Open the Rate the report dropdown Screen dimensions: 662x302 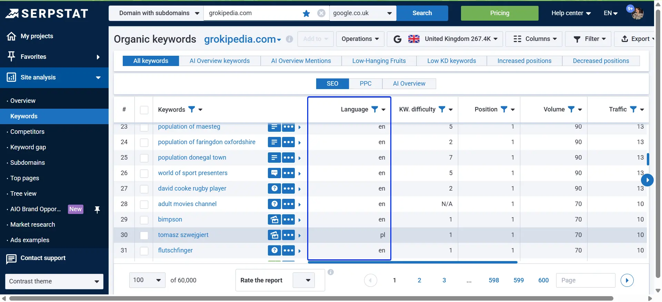click(x=304, y=280)
